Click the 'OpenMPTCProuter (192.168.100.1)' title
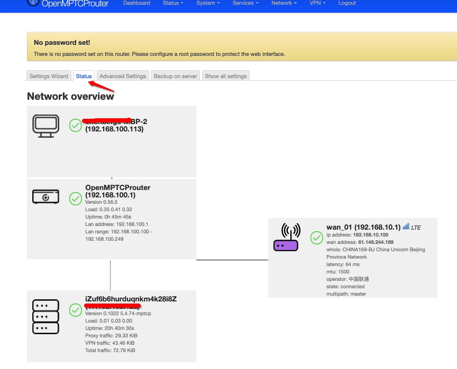The height and width of the screenshot is (369, 457). [118, 191]
